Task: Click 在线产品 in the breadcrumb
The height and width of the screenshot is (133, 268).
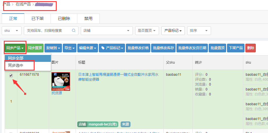Action: (23, 4)
